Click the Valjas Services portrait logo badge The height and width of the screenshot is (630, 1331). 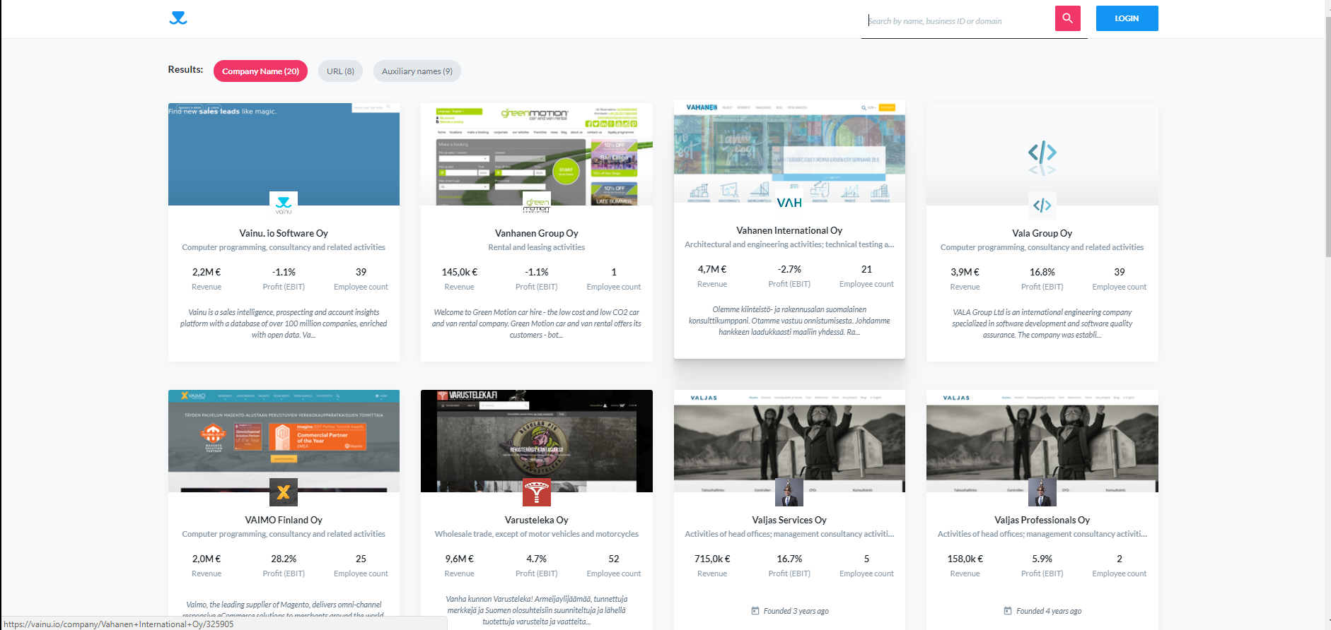789,492
